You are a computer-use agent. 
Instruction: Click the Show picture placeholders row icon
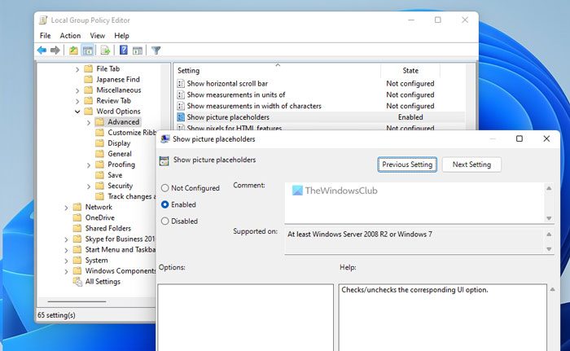coord(181,117)
